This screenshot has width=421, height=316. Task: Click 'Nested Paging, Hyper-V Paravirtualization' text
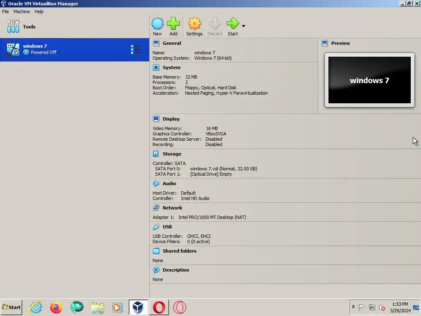[227, 93]
